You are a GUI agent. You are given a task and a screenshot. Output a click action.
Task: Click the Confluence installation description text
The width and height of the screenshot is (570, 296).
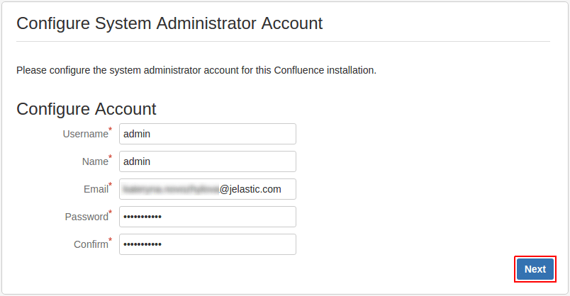click(196, 71)
